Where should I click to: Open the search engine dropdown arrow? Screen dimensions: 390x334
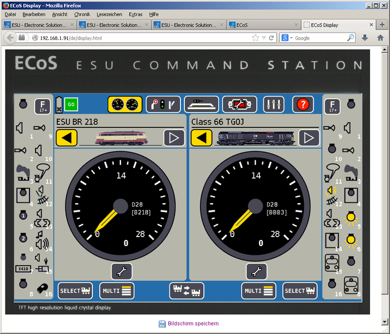pyautogui.click(x=291, y=38)
